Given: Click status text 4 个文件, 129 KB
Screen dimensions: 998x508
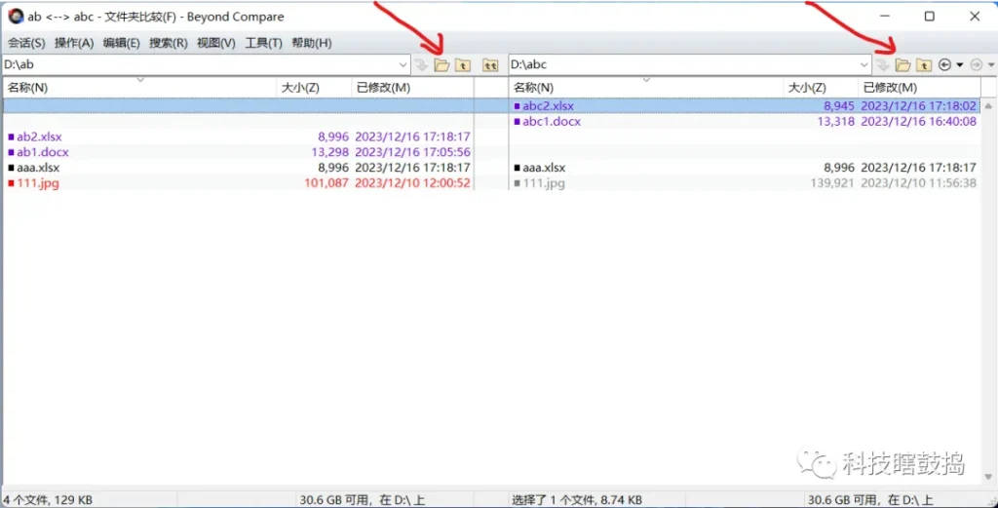Looking at the screenshot, I should click(48, 500).
